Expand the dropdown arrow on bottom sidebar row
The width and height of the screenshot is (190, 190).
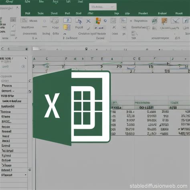(x=25, y=175)
